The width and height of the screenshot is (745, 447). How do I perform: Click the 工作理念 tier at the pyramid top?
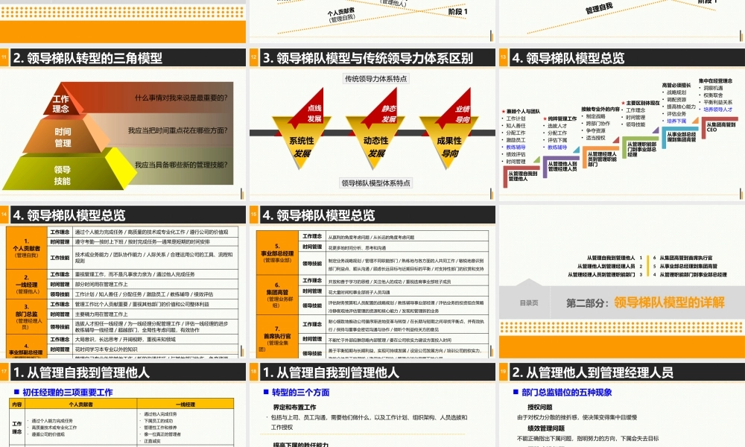61,104
